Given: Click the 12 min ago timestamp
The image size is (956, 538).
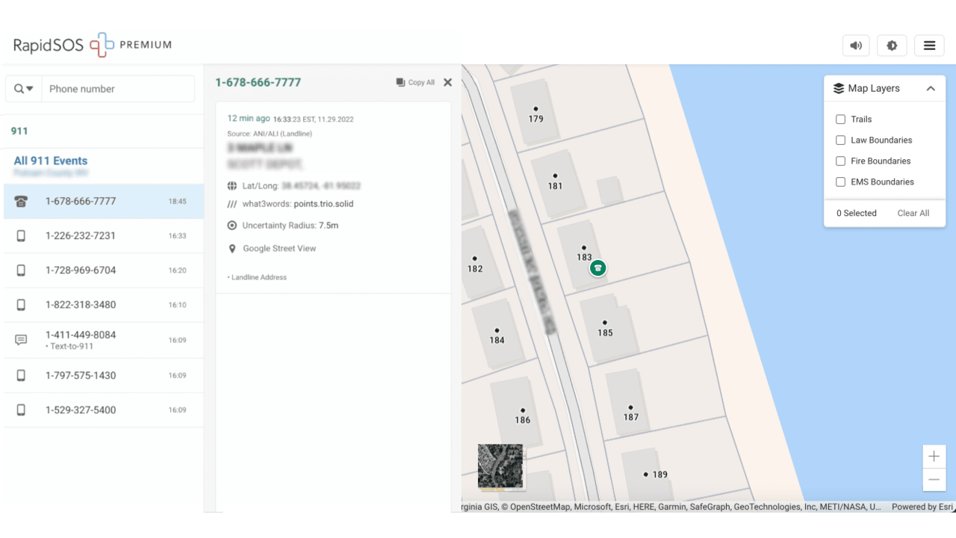Looking at the screenshot, I should pos(249,118).
